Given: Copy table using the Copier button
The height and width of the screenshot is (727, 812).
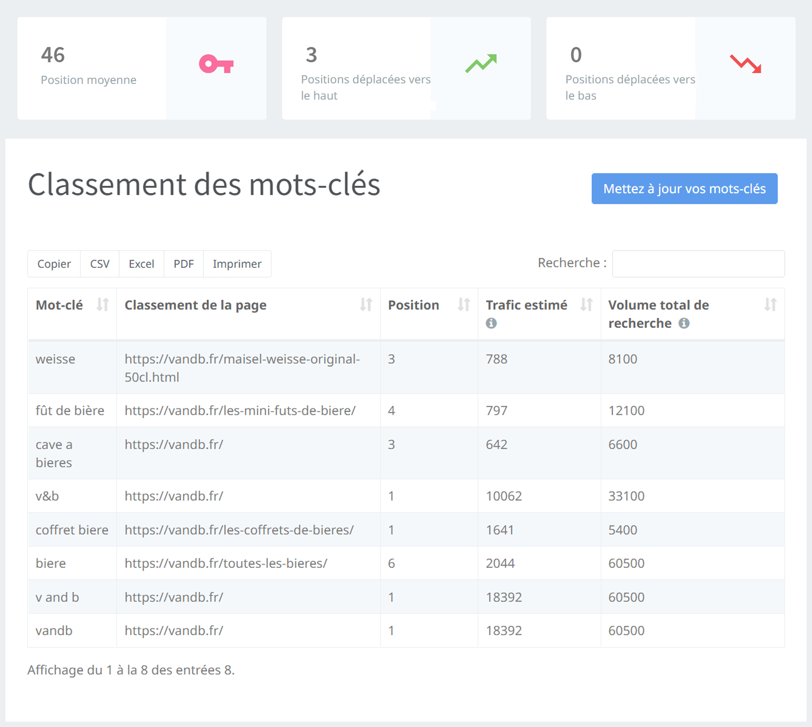Looking at the screenshot, I should tap(54, 264).
